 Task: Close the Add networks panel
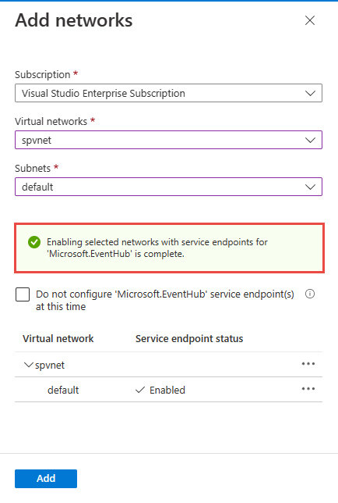[309, 20]
